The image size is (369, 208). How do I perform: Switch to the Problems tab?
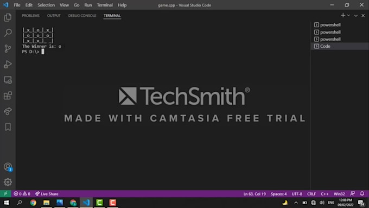pyautogui.click(x=30, y=16)
